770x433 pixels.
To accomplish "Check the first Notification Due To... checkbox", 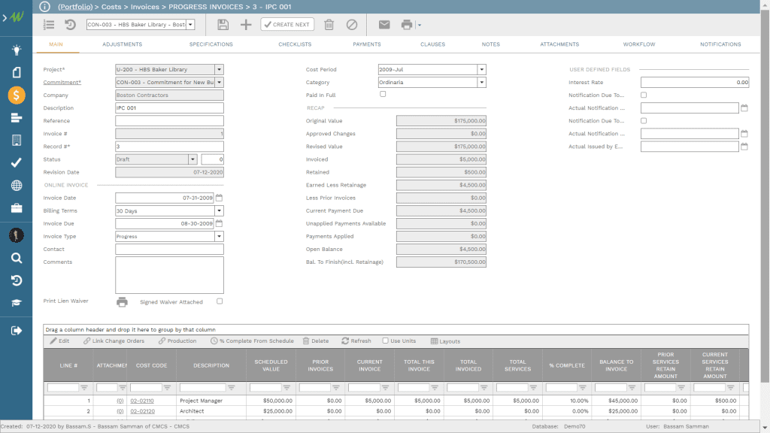I will pyautogui.click(x=644, y=95).
